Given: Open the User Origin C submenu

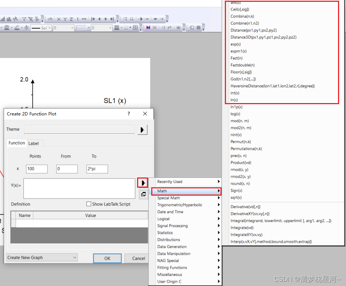Looking at the screenshot, I should (186, 281).
